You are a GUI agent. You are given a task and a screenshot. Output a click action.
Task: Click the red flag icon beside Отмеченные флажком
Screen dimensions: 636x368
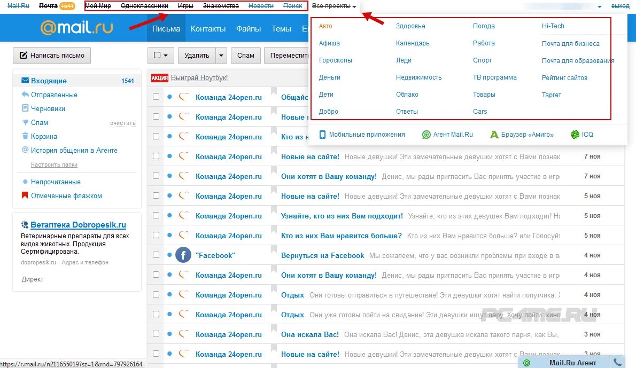tap(25, 195)
